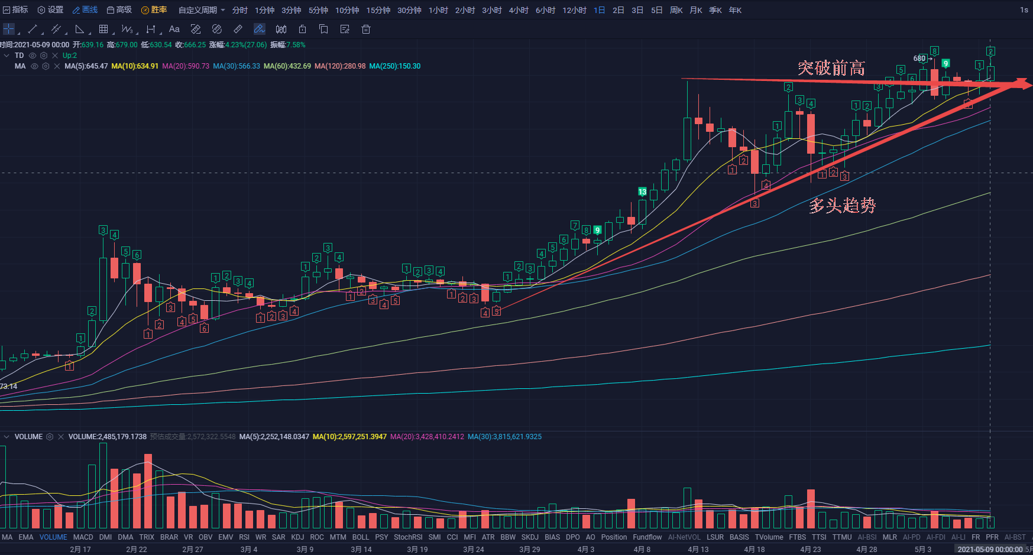Click the 突破前高 chart annotation text
1033x555 pixels.
pos(831,69)
